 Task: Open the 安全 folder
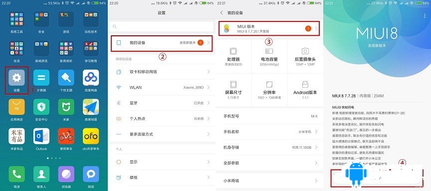coord(41,19)
